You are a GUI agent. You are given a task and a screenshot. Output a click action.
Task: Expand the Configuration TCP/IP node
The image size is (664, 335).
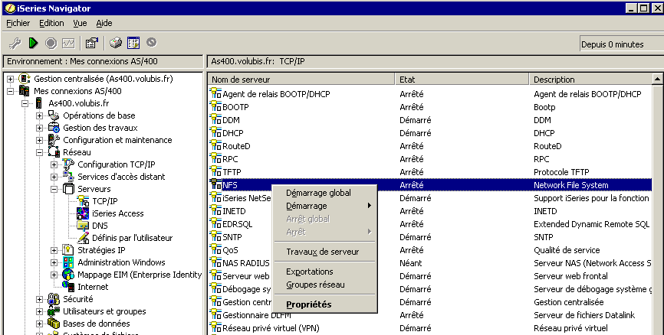point(54,164)
